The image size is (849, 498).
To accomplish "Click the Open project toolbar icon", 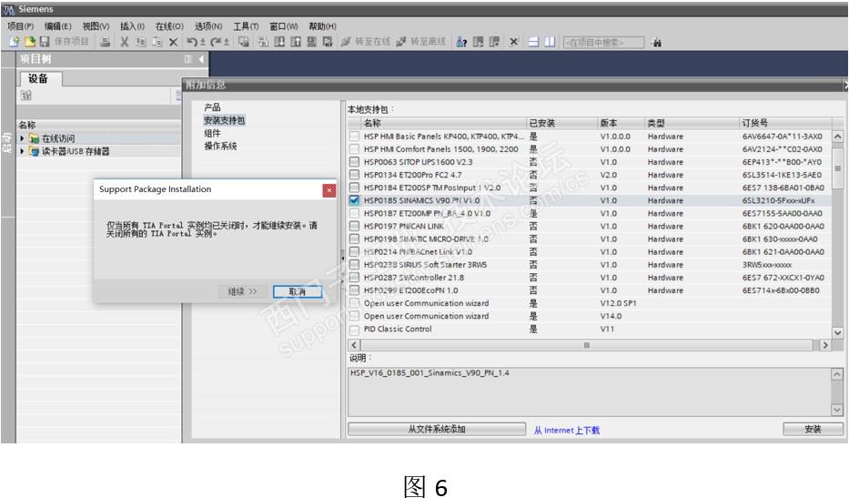I will pos(30,42).
